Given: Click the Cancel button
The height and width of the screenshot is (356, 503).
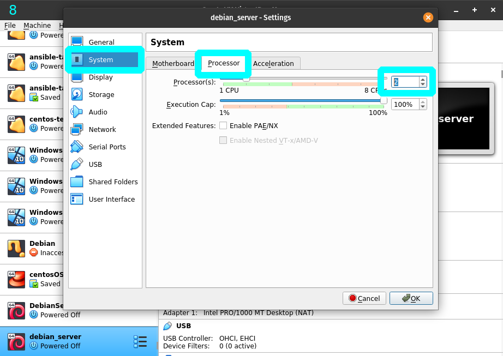Looking at the screenshot, I should click(x=364, y=298).
